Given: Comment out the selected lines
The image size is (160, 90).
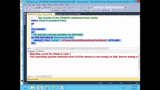Looking at the screenshot, I should [97, 10].
